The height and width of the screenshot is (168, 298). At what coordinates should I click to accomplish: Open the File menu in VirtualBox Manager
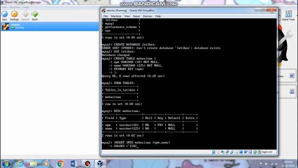[4, 7]
